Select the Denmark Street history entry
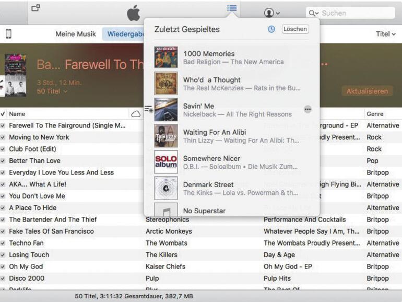The image size is (402, 302). (231, 188)
